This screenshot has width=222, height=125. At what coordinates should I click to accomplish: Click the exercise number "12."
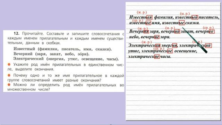tap(16, 33)
